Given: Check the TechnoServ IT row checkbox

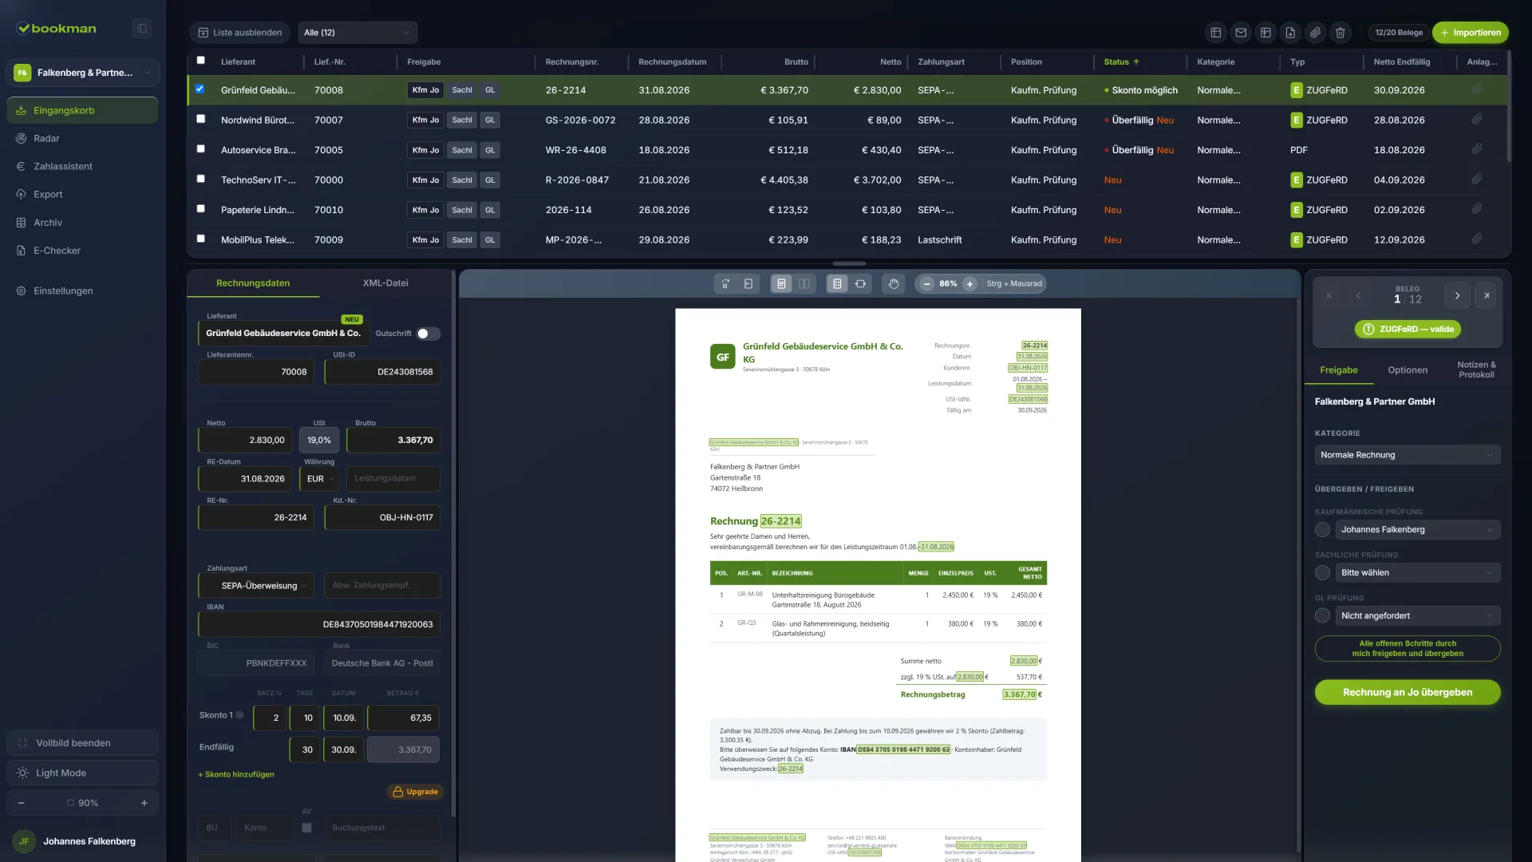Looking at the screenshot, I should coord(201,179).
